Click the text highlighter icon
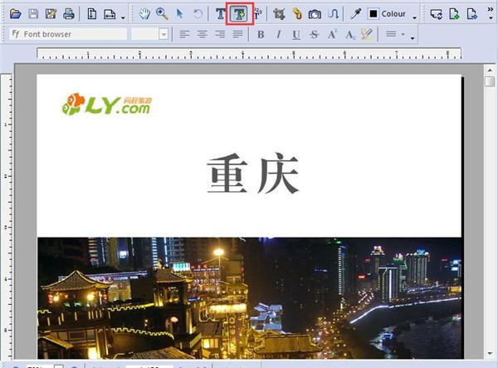Image resolution: width=498 pixels, height=368 pixels. pyautogui.click(x=367, y=34)
